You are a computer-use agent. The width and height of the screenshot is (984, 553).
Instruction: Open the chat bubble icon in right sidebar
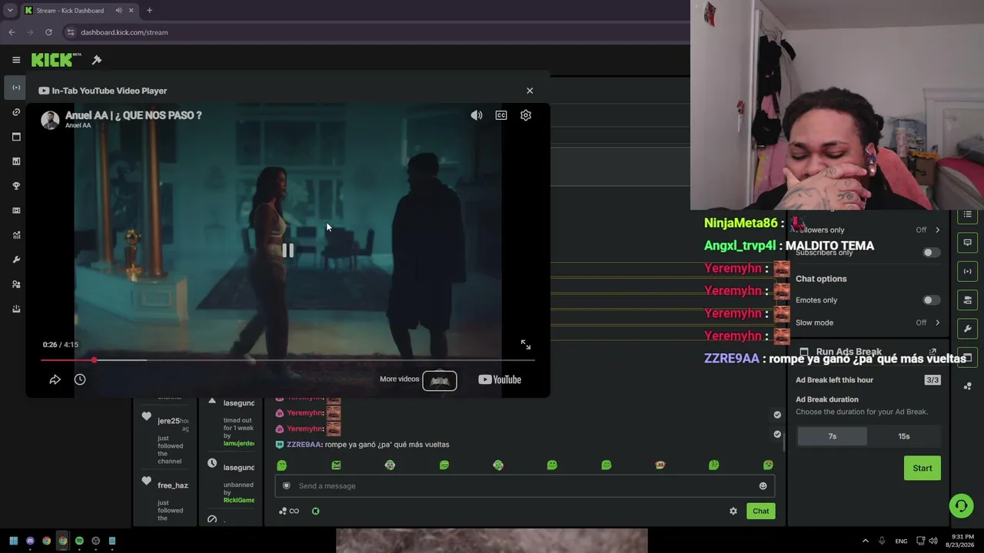click(968, 243)
